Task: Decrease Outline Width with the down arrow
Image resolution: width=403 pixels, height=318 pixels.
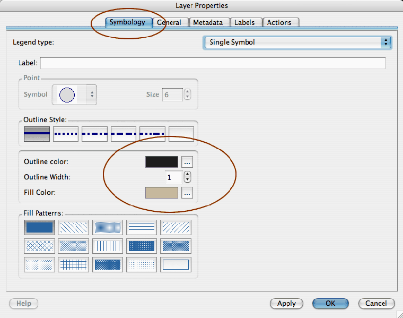Action: click(187, 181)
